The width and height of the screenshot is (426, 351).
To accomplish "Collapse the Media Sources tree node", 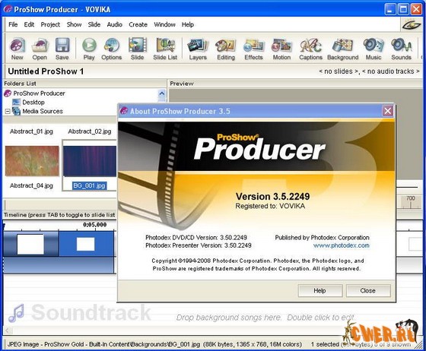I will coord(8,111).
